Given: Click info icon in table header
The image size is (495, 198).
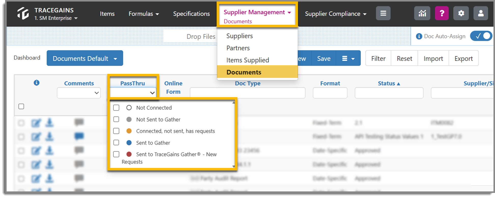Looking at the screenshot, I should pos(37,83).
